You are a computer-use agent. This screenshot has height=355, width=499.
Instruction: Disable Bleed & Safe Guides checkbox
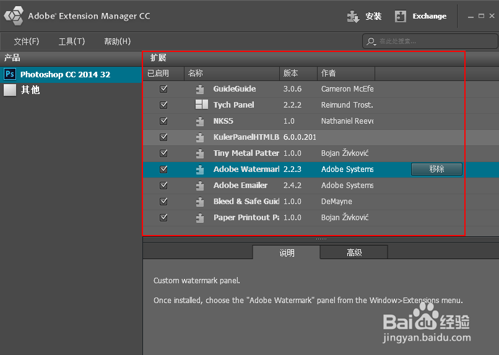(x=163, y=202)
